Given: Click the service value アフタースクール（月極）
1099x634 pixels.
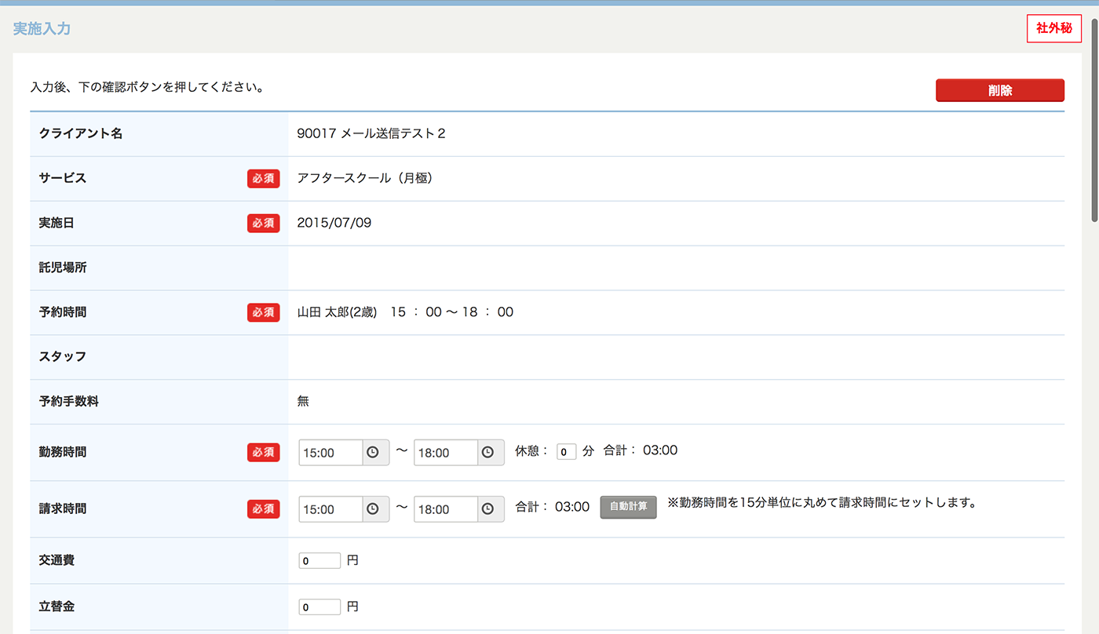Looking at the screenshot, I should 365,178.
